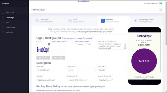Image resolution: width=167 pixels, height=93 pixels.
Task: Click the icon button beside Edit Campaign header
Action: point(161,10)
